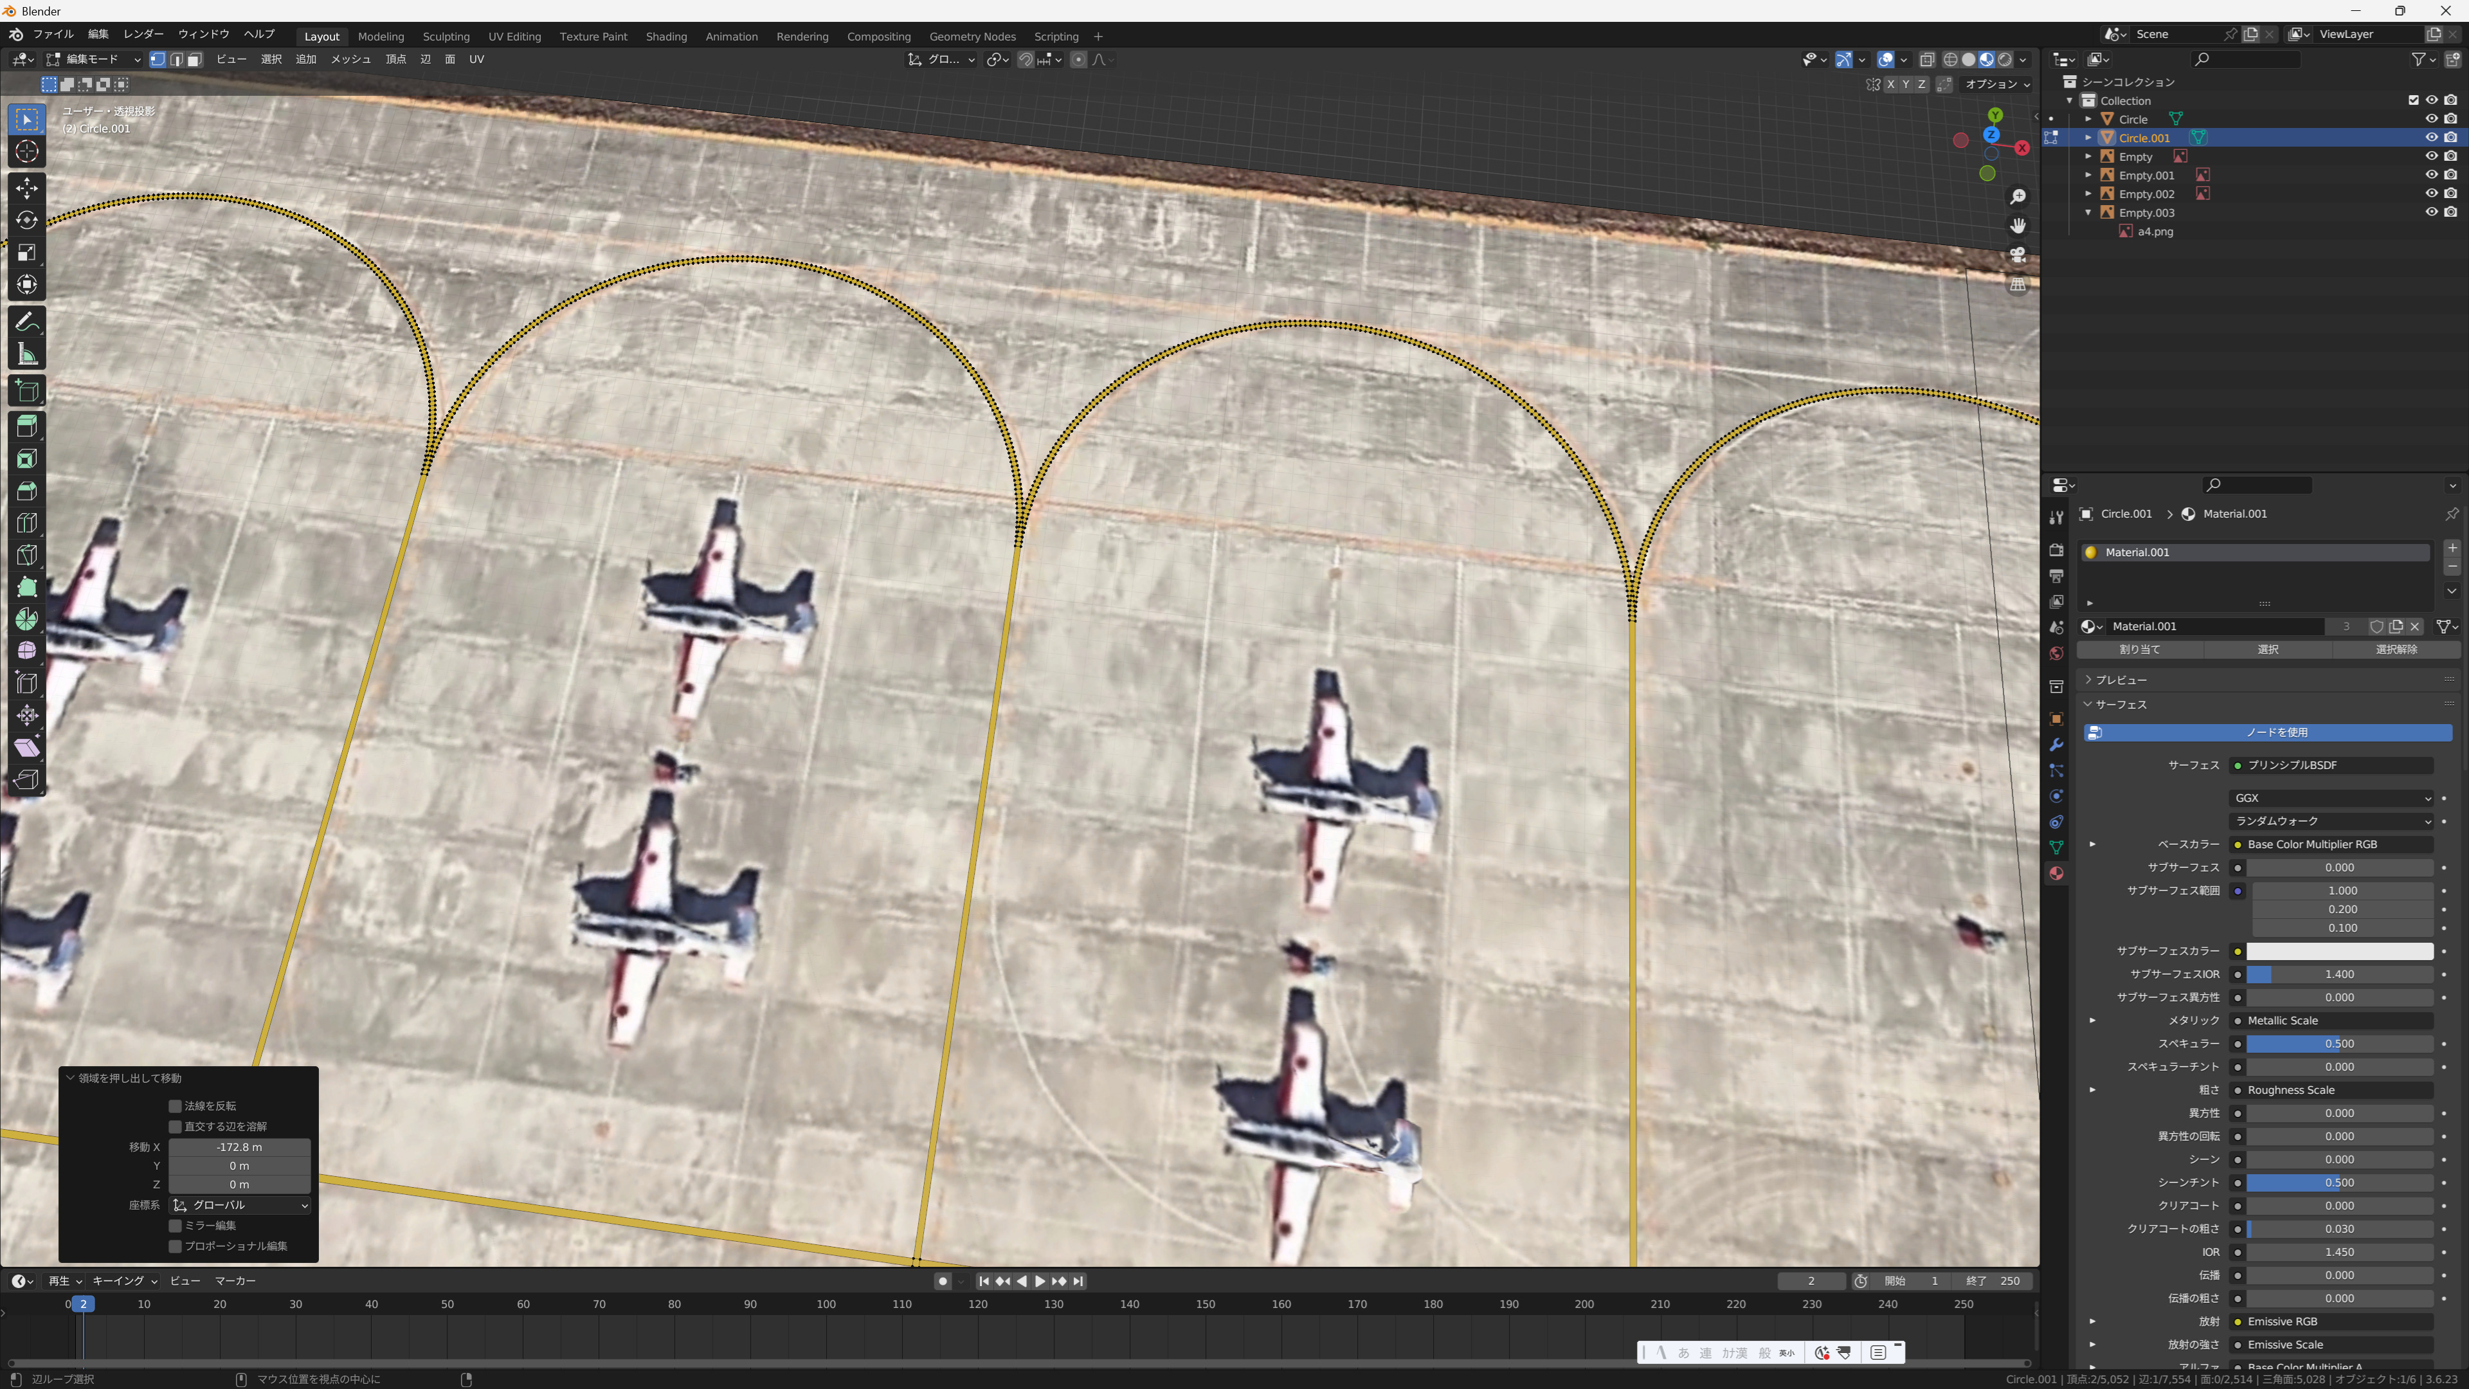Switch to orthographic grid view icon
Image resolution: width=2469 pixels, height=1389 pixels.
click(2018, 285)
